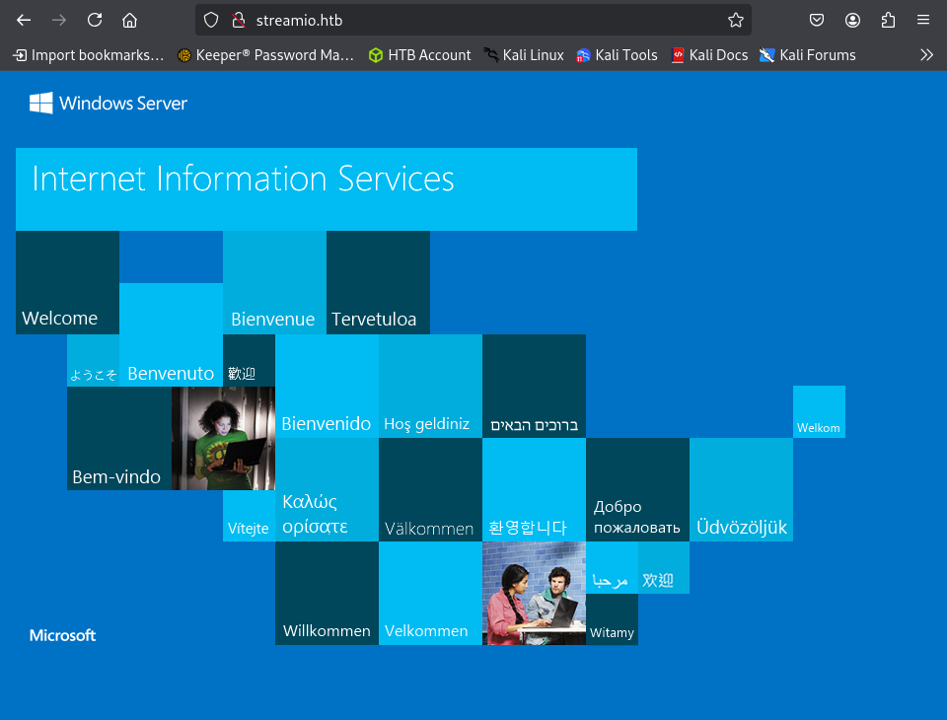Open the Kali Tools bookmark

pyautogui.click(x=617, y=55)
